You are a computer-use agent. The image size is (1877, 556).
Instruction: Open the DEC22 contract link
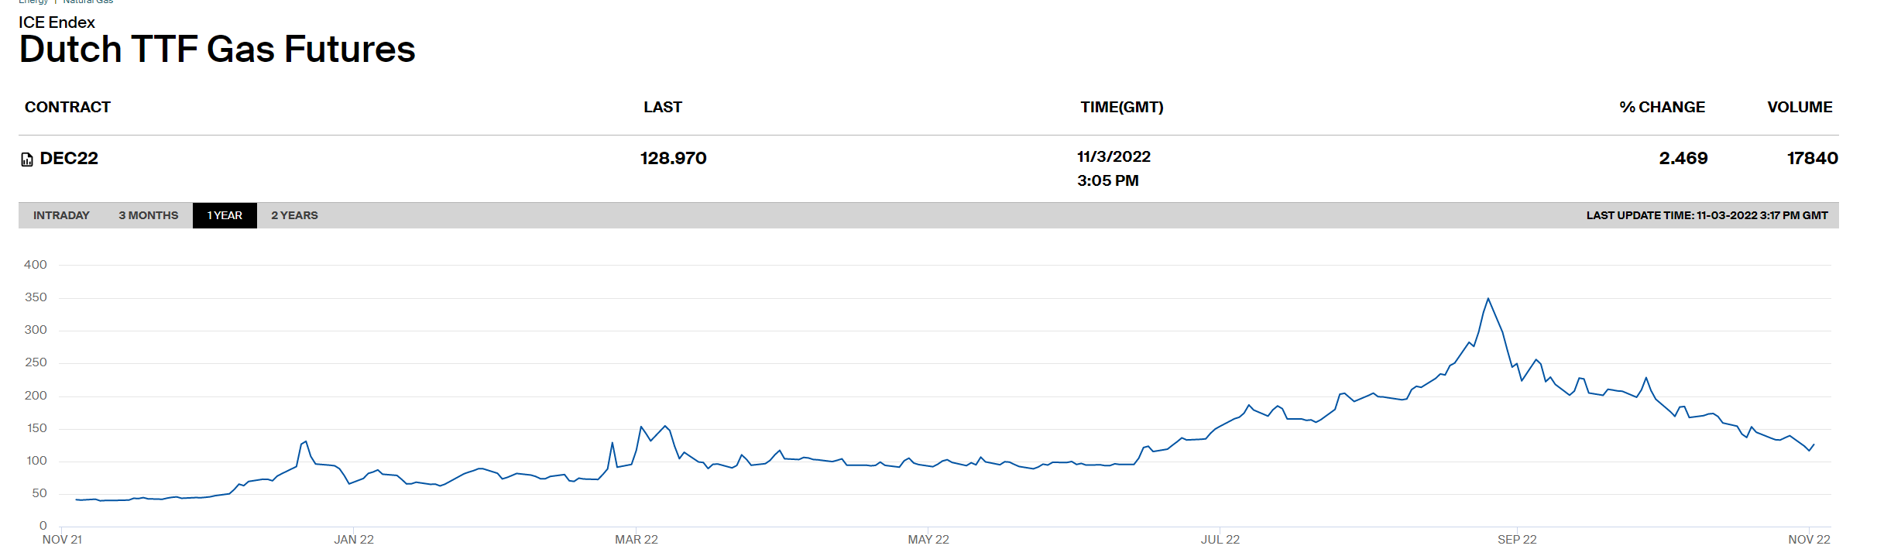(x=69, y=158)
